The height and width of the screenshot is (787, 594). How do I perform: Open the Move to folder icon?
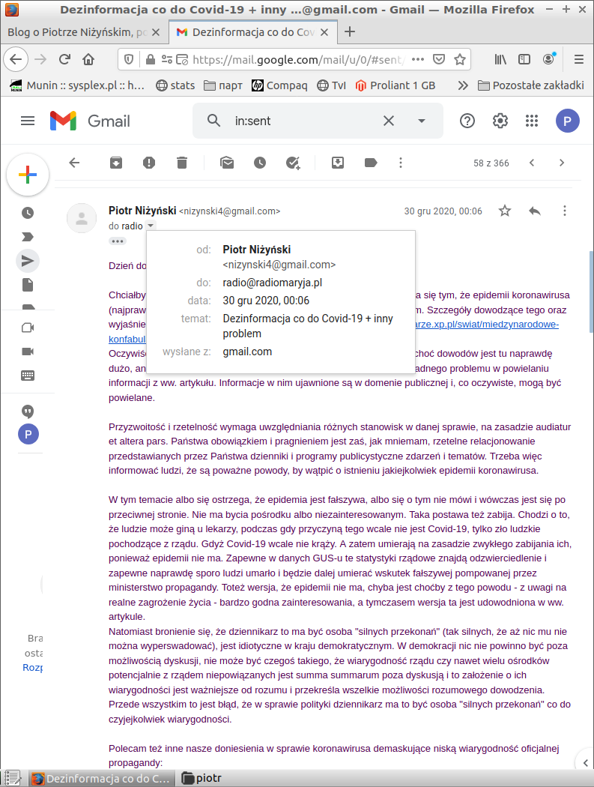(x=338, y=163)
